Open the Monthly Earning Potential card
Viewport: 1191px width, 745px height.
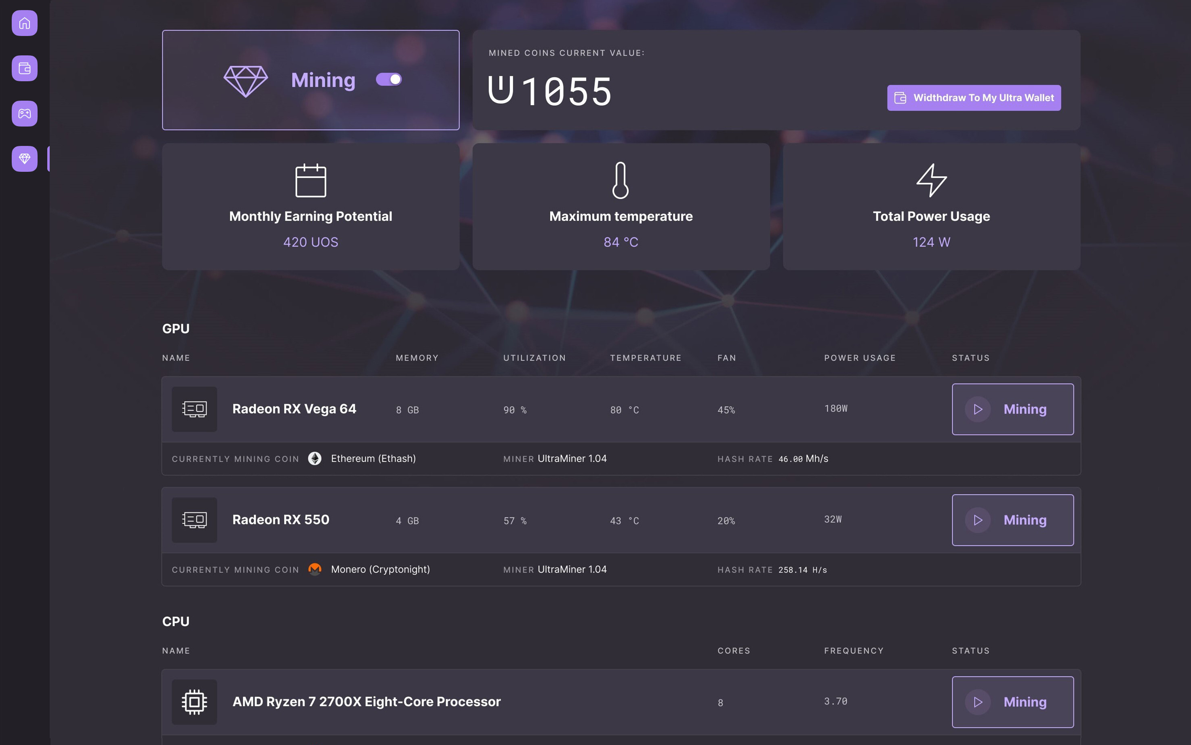[311, 207]
